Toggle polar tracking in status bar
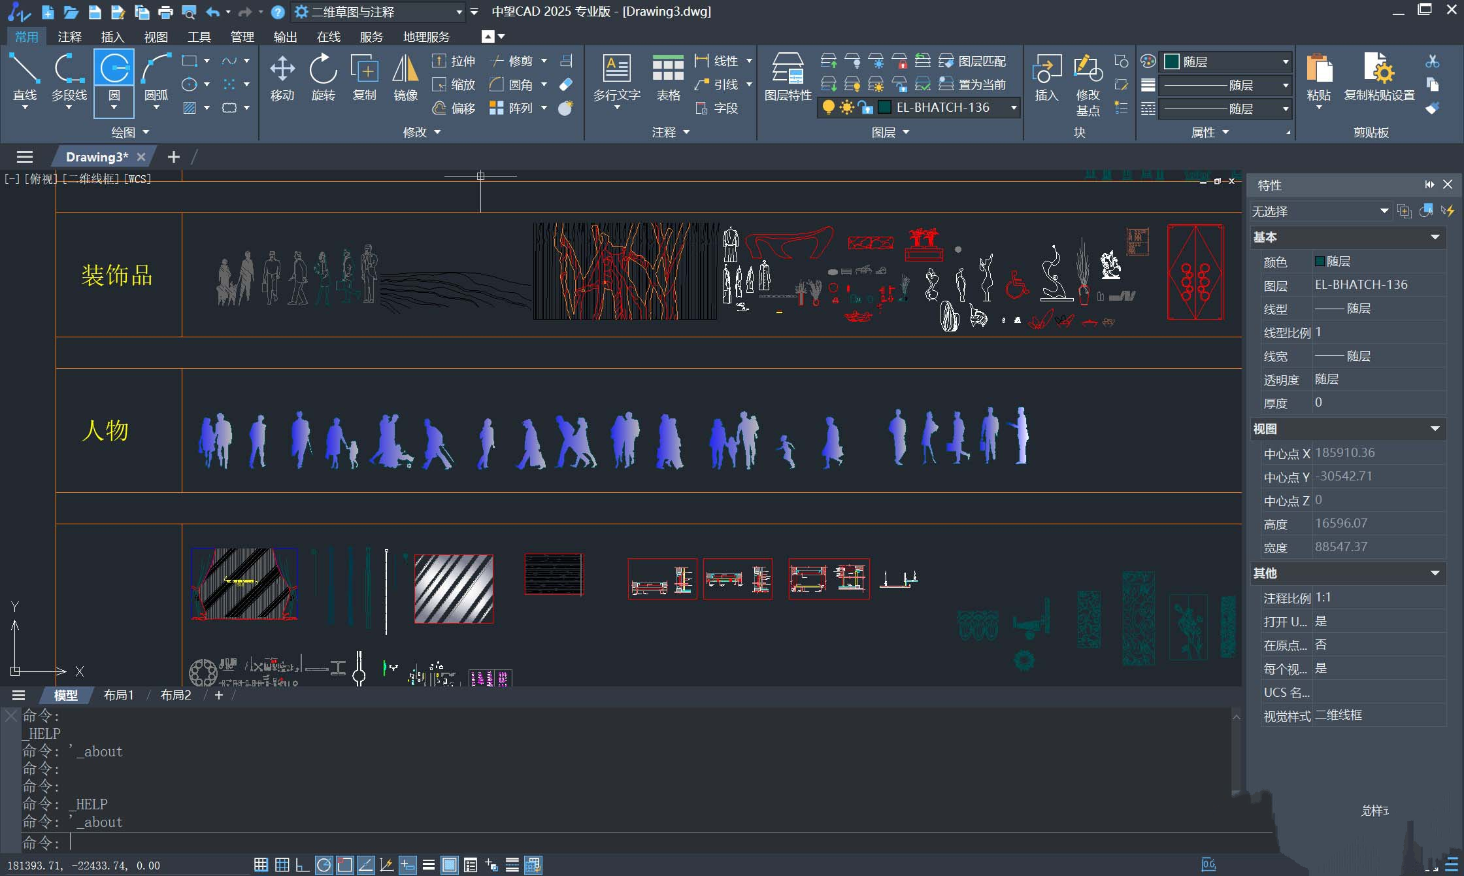1464x876 pixels. coord(324,865)
